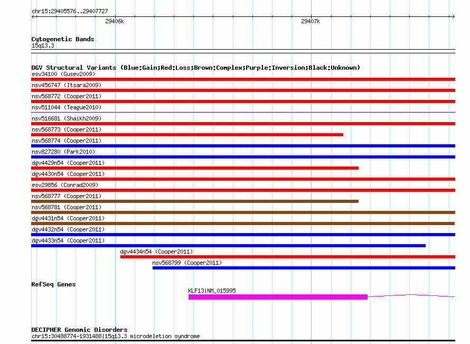Click the 29407k ruler tick label
Viewport: 470px width, 344px height.
pyautogui.click(x=311, y=21)
